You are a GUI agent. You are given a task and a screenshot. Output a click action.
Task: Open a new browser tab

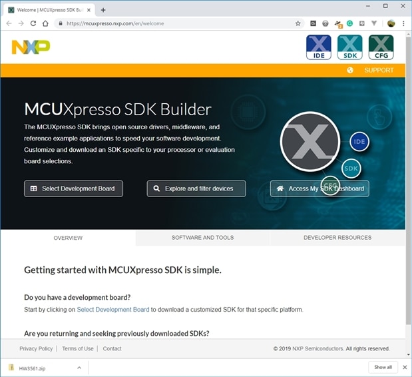point(103,10)
